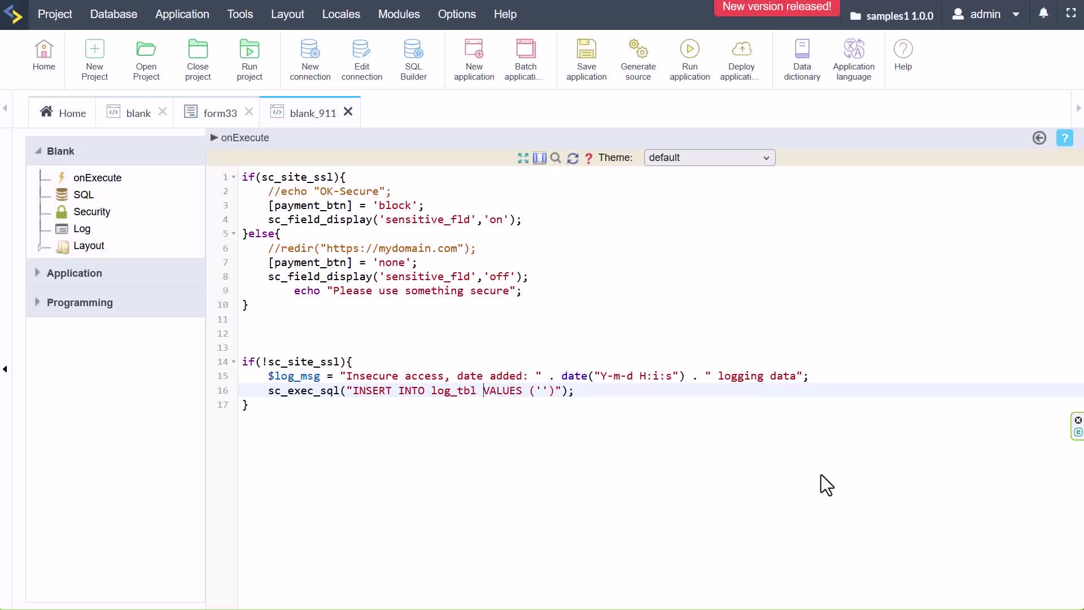Open the Database menu
This screenshot has height=610, width=1084.
113,14
